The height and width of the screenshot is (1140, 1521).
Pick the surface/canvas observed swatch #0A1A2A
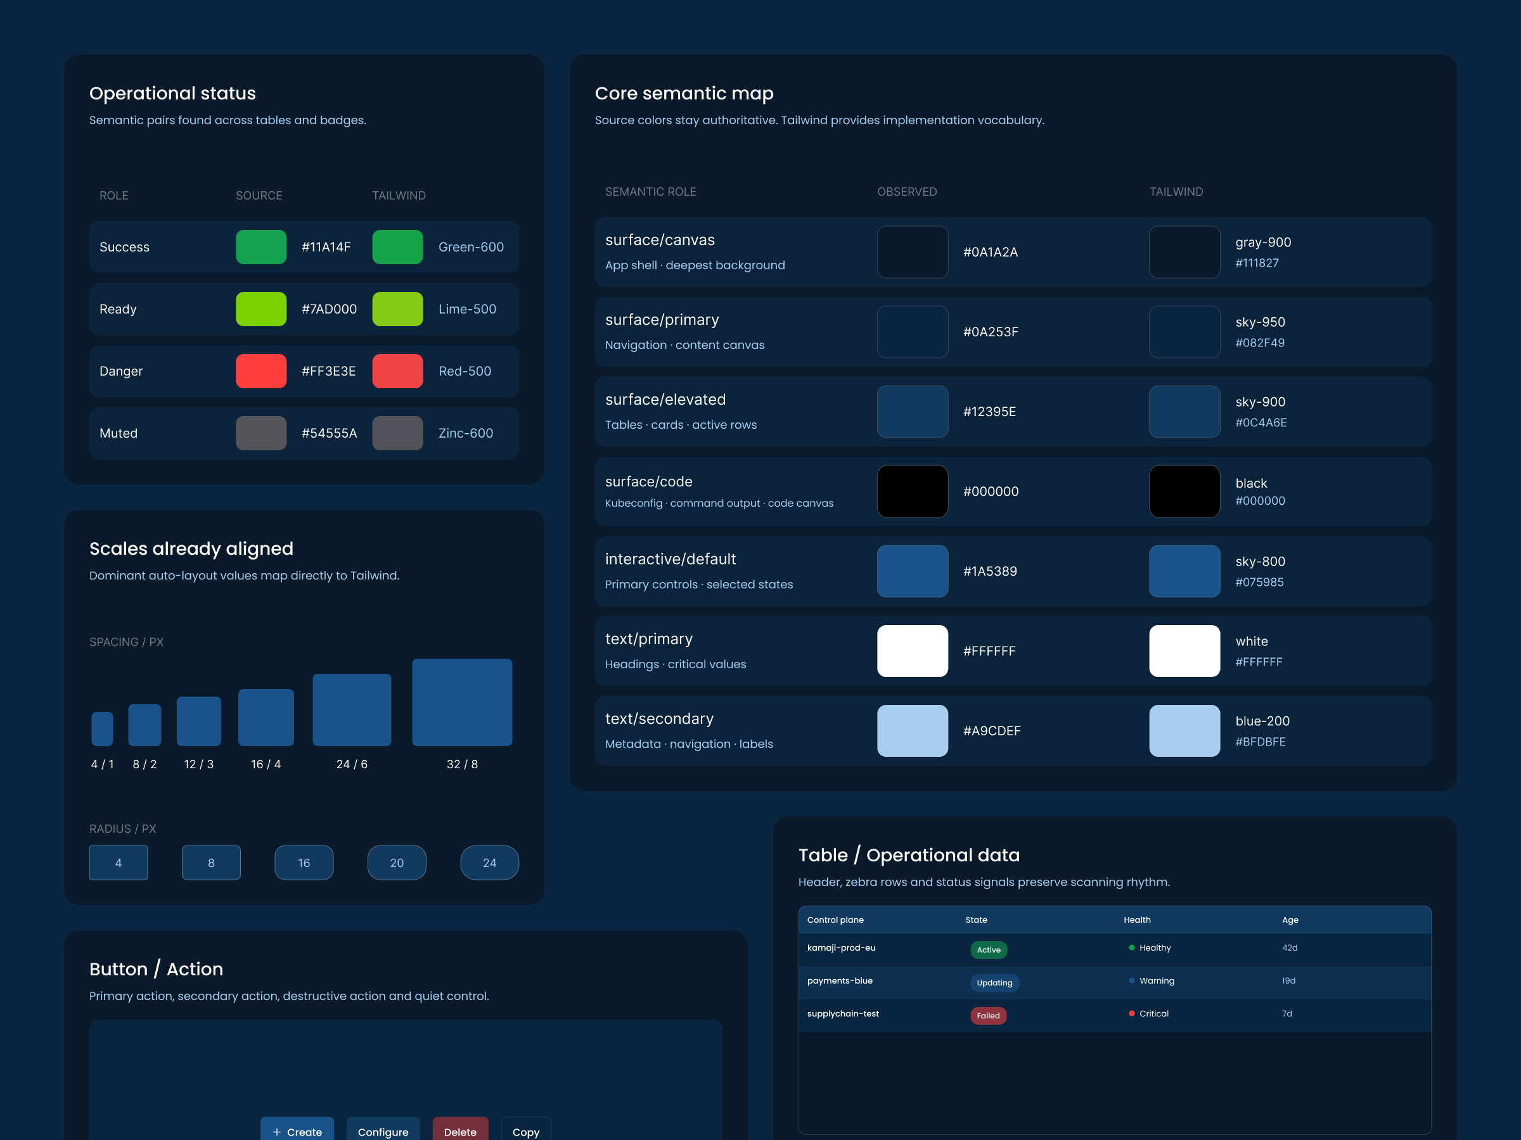[913, 252]
